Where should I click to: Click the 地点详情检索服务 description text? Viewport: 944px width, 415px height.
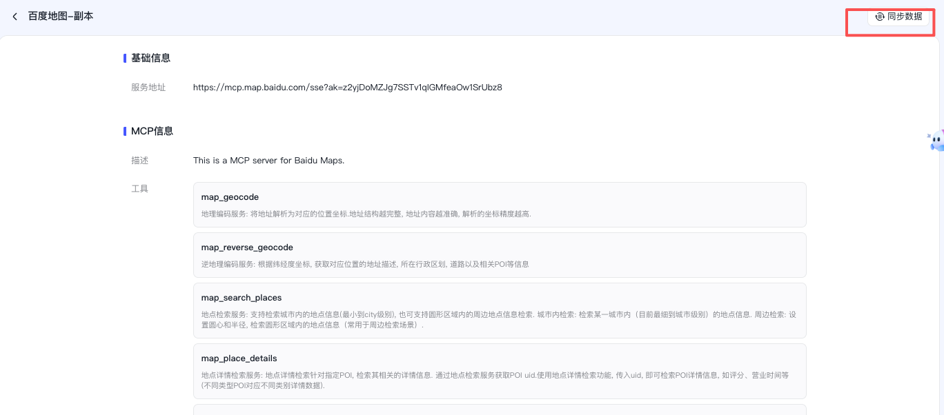pos(495,381)
